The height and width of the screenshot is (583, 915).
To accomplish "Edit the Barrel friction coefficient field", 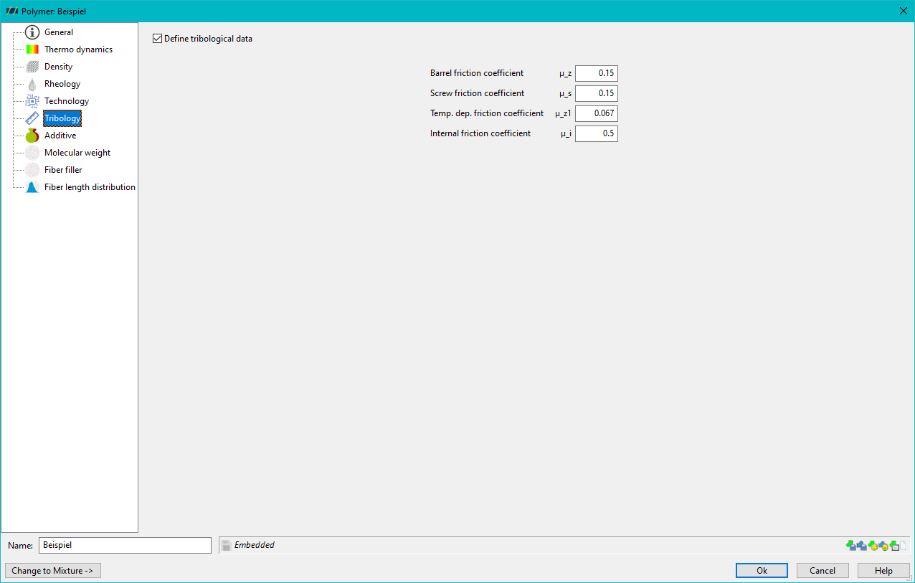I will pyautogui.click(x=596, y=73).
